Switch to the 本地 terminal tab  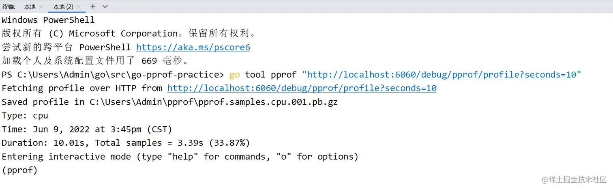coord(30,6)
